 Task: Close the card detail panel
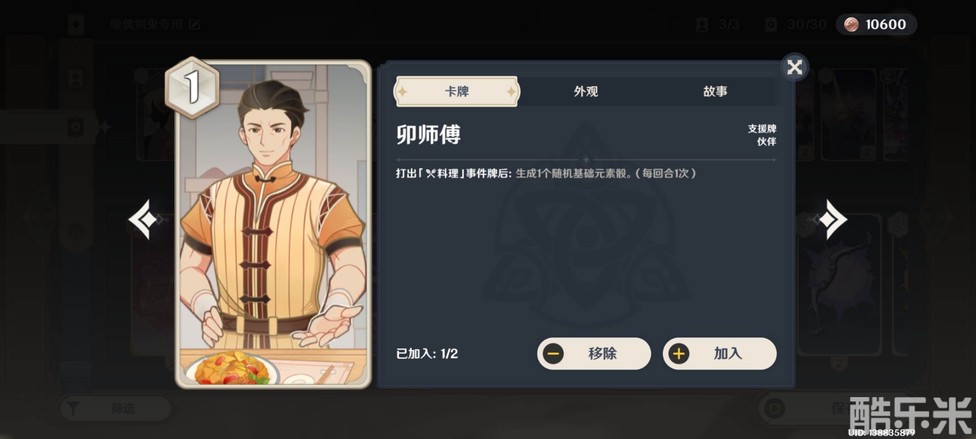point(794,67)
